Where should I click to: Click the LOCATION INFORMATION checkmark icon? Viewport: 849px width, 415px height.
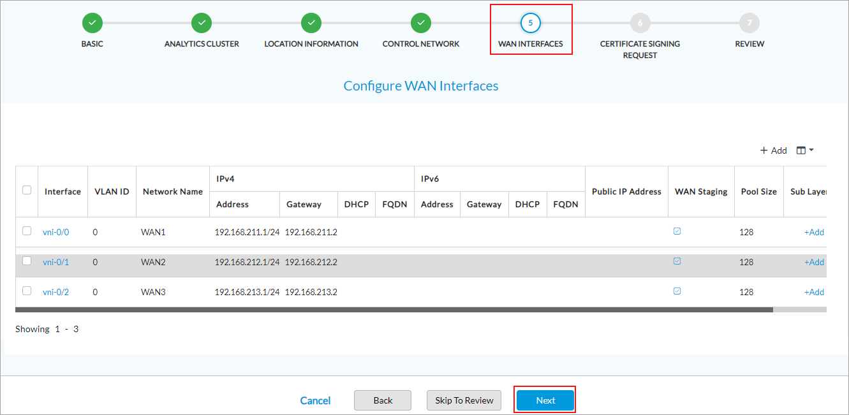(x=311, y=22)
